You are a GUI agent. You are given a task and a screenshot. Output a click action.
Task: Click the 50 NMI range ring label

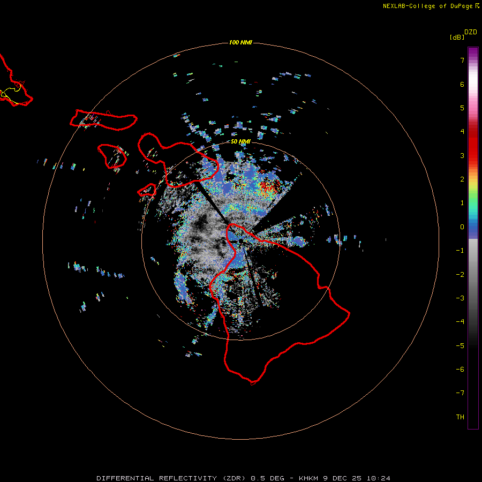(240, 141)
